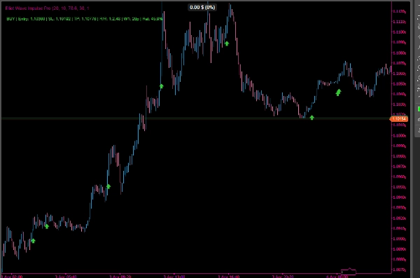The width and height of the screenshot is (420, 278).
Task: Click the 1.1000 price axis label
Action: pos(400,136)
